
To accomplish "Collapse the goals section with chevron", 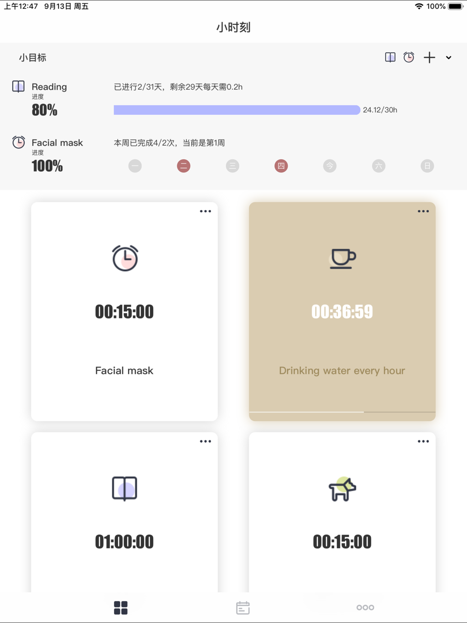I will coord(449,58).
